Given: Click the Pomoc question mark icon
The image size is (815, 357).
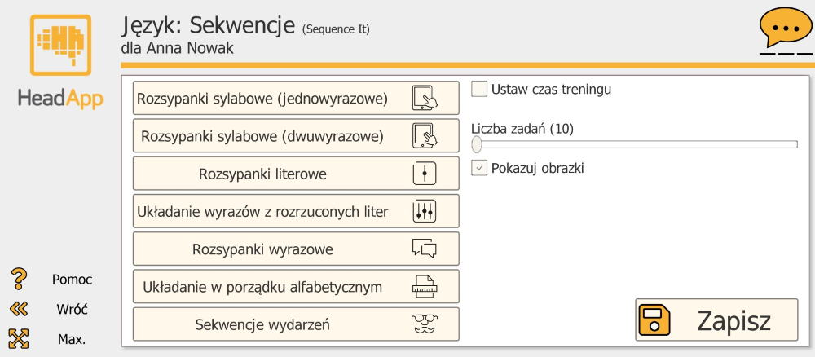Looking at the screenshot, I should [x=20, y=279].
